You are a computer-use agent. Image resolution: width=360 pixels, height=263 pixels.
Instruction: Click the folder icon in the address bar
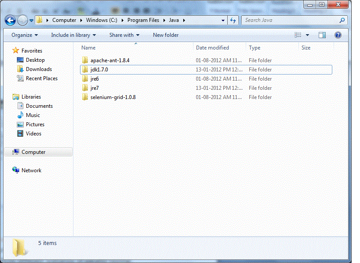[x=39, y=20]
